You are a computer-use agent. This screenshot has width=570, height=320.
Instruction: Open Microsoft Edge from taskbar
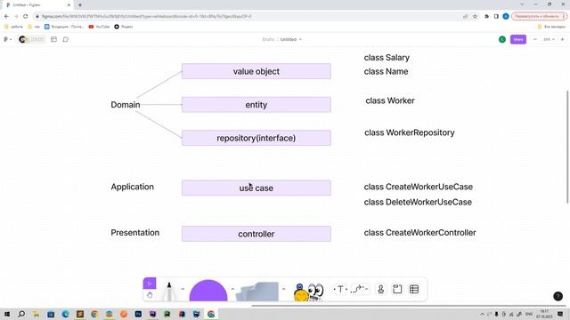tap(65, 314)
